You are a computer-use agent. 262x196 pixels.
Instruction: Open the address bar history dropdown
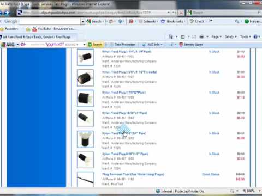point(169,13)
